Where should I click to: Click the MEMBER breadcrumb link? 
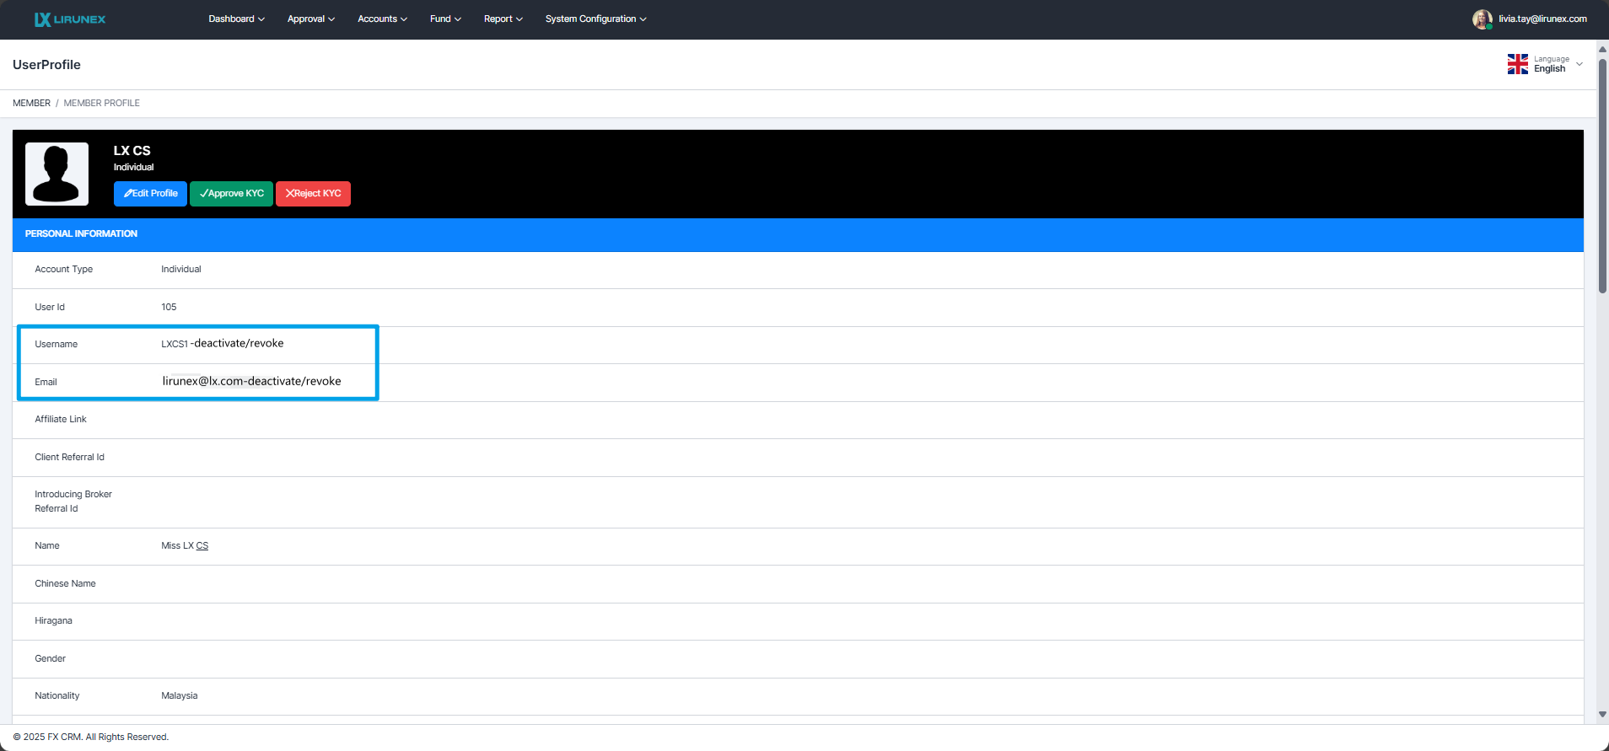pyautogui.click(x=31, y=104)
